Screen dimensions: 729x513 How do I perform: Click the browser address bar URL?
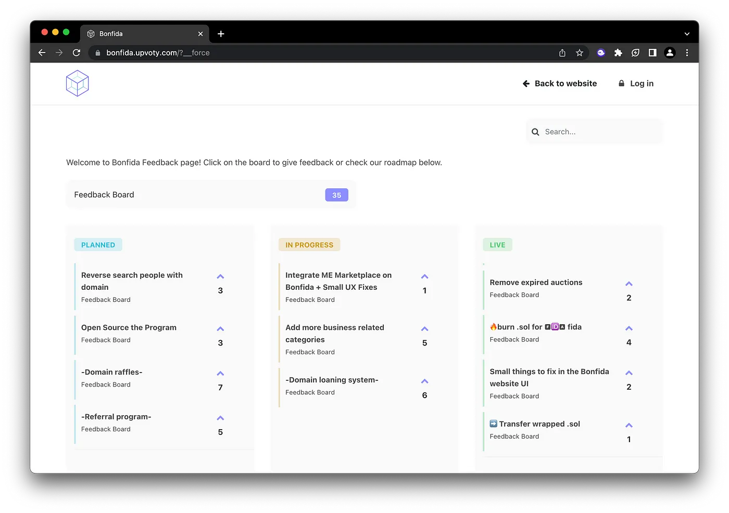(x=158, y=53)
